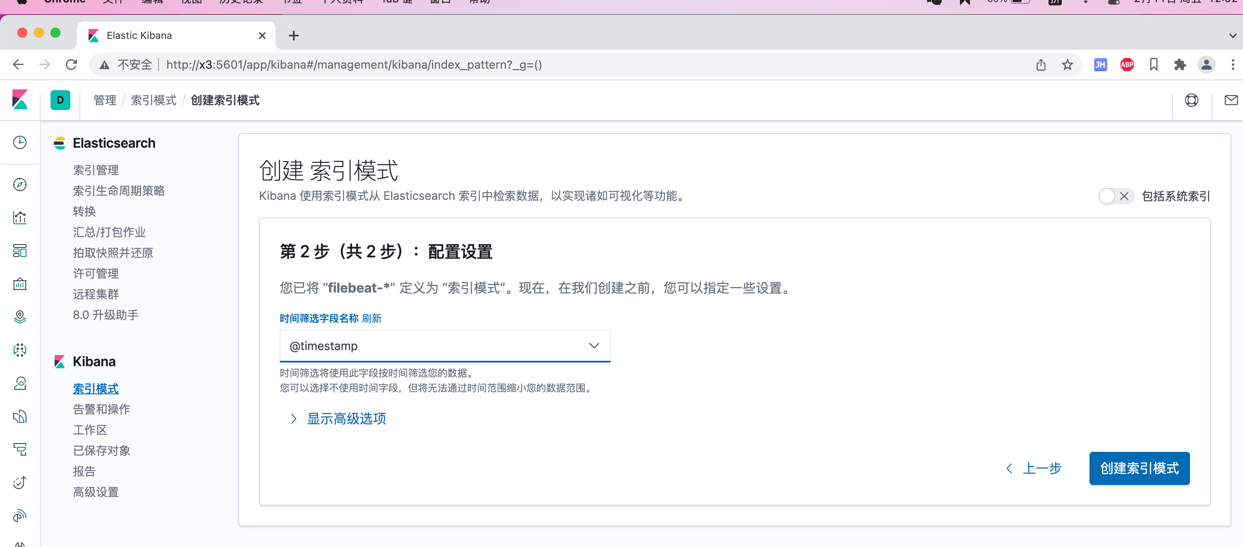Open the @timestamp time field dropdown
The width and height of the screenshot is (1243, 547).
(445, 346)
